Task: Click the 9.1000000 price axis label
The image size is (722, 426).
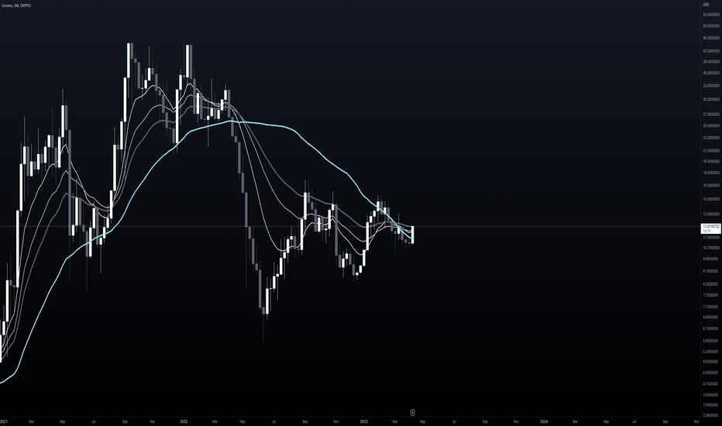Action: (711, 271)
